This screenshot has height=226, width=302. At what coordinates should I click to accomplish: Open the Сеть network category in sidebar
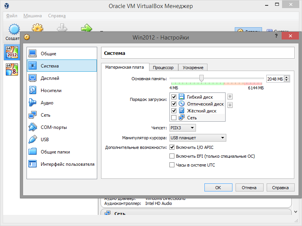[61, 115]
